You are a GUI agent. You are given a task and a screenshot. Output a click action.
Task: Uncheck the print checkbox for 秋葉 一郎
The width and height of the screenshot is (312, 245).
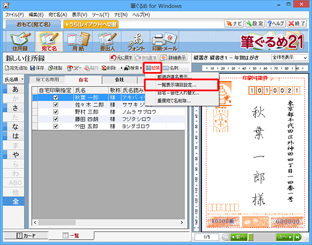(x=56, y=98)
